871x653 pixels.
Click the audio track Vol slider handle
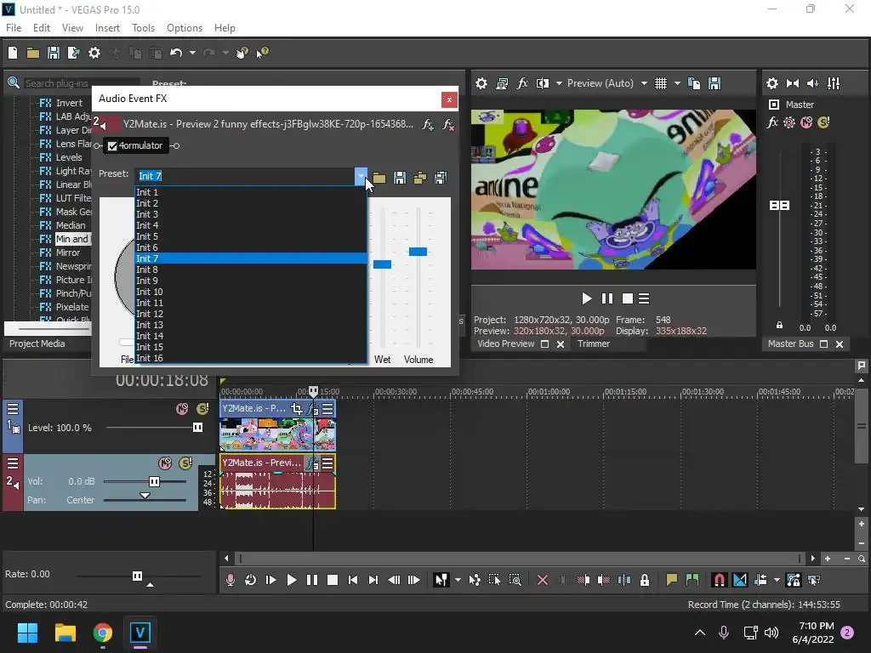[155, 481]
